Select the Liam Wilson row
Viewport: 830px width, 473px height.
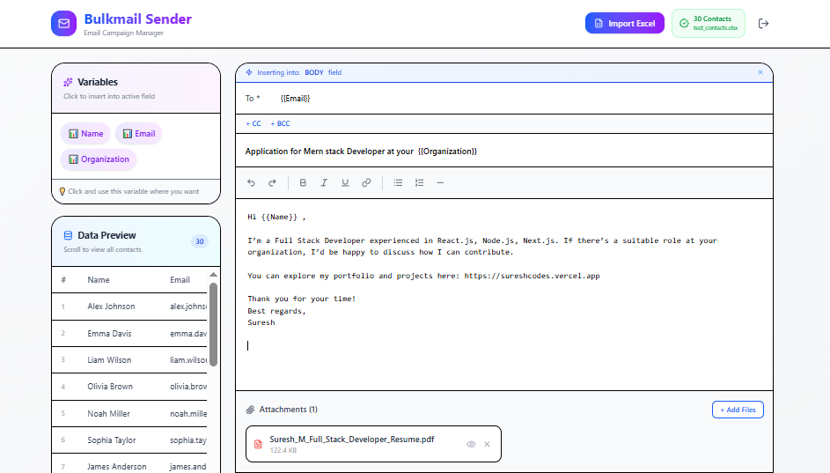pyautogui.click(x=129, y=360)
